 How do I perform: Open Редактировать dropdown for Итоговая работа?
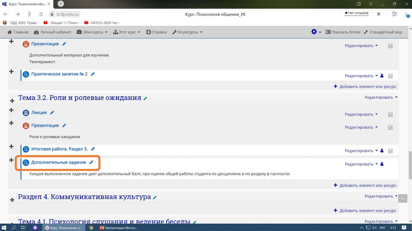pos(361,151)
